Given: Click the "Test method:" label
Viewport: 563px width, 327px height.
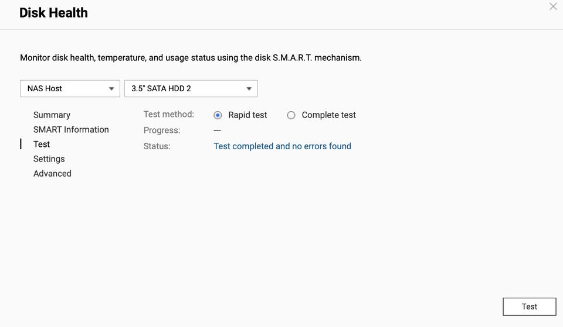Looking at the screenshot, I should (168, 115).
